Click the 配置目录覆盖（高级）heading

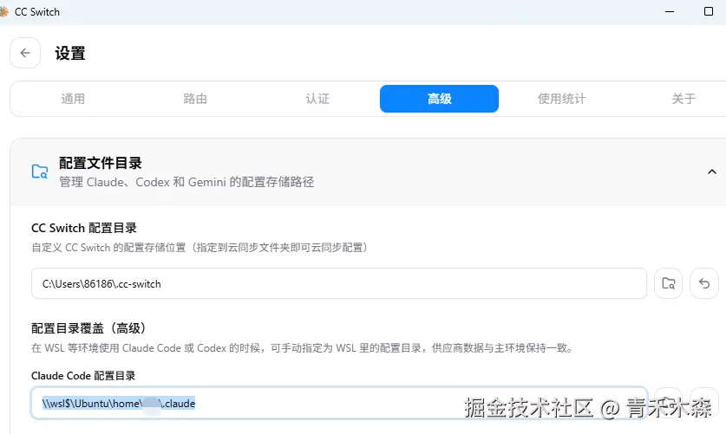[x=88, y=328]
